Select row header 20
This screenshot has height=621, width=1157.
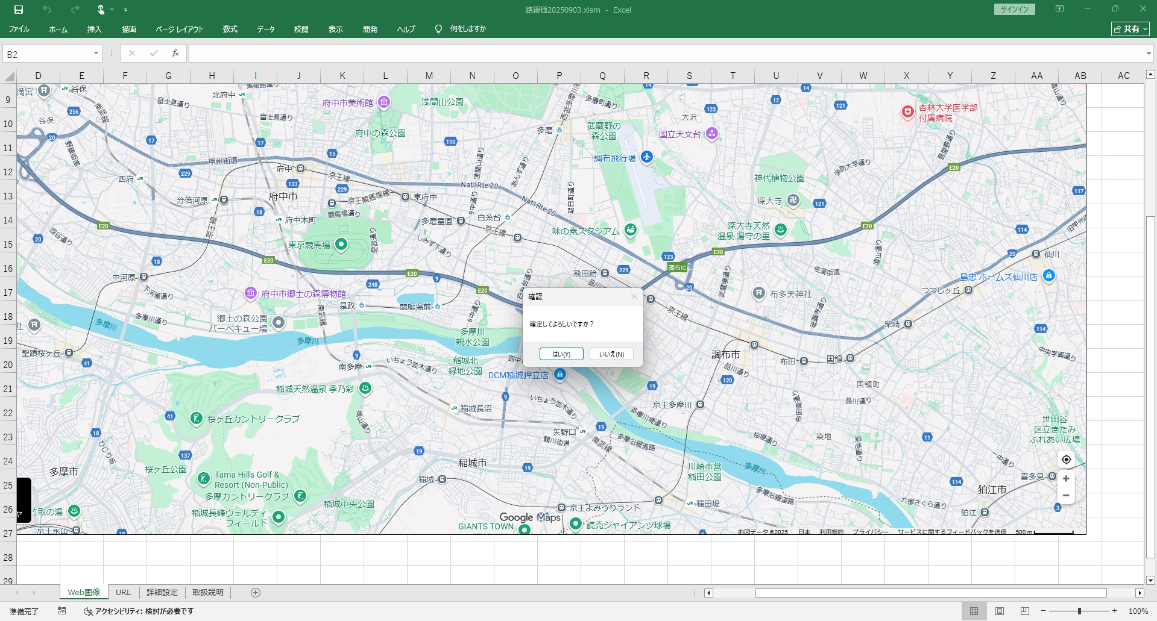pyautogui.click(x=8, y=365)
